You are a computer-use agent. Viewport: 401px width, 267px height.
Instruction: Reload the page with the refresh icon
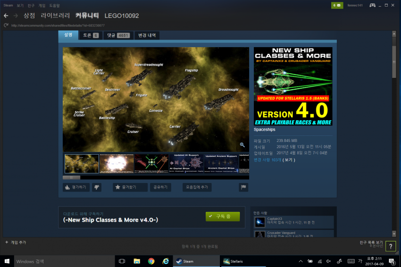click(x=6, y=25)
